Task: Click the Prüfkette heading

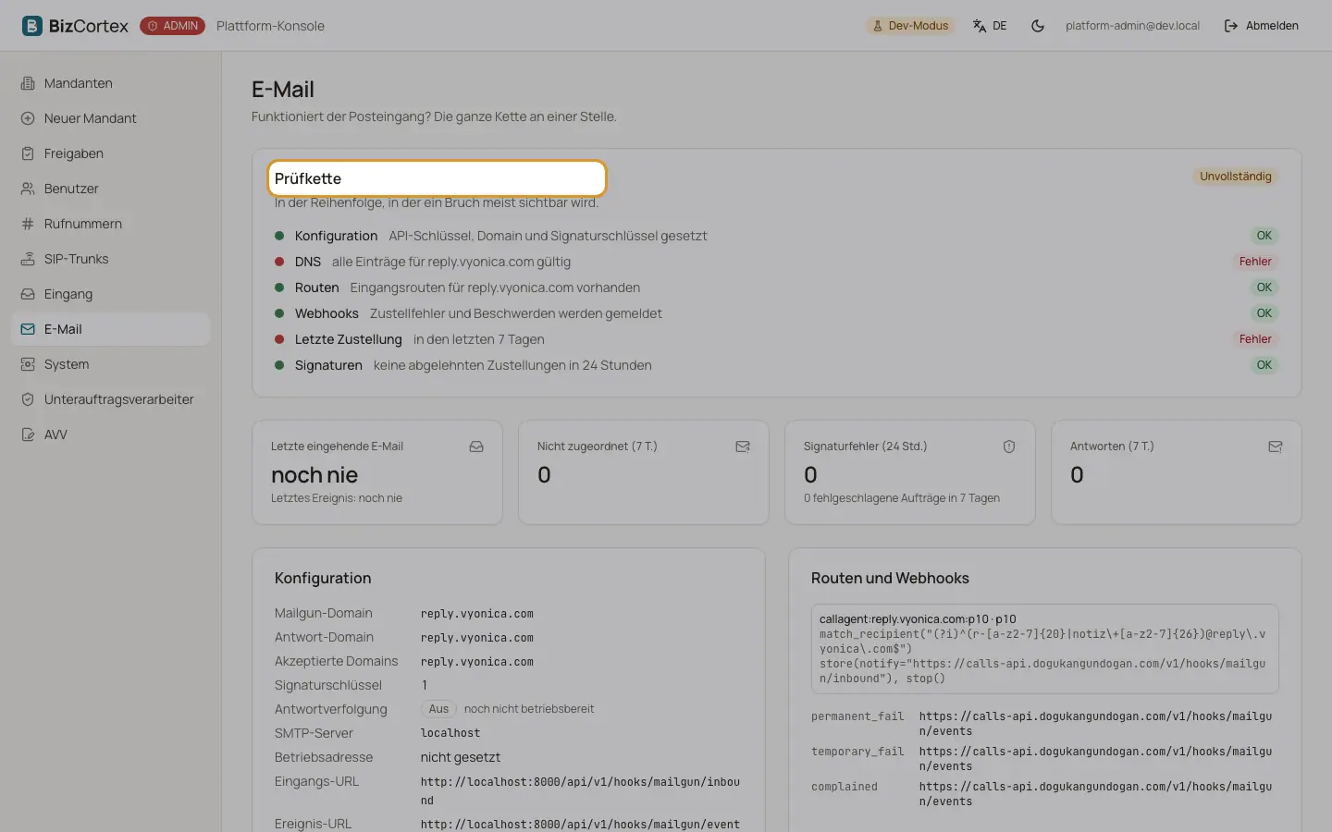Action: pos(308,178)
